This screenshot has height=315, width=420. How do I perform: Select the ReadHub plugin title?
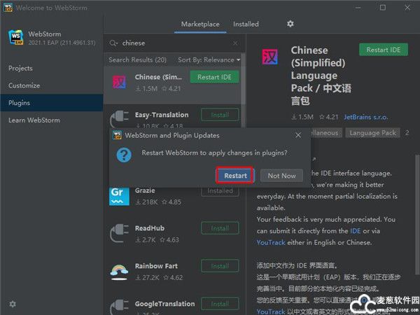tap(150, 228)
